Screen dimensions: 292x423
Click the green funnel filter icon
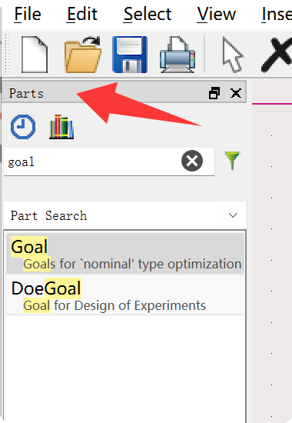pyautogui.click(x=232, y=161)
